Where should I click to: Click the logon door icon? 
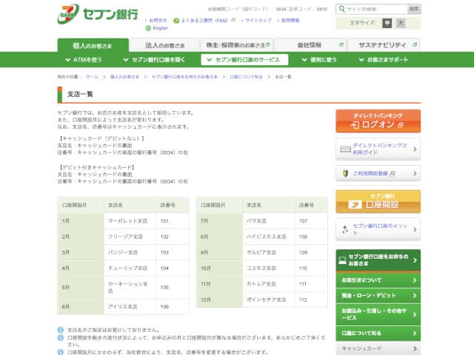click(355, 125)
